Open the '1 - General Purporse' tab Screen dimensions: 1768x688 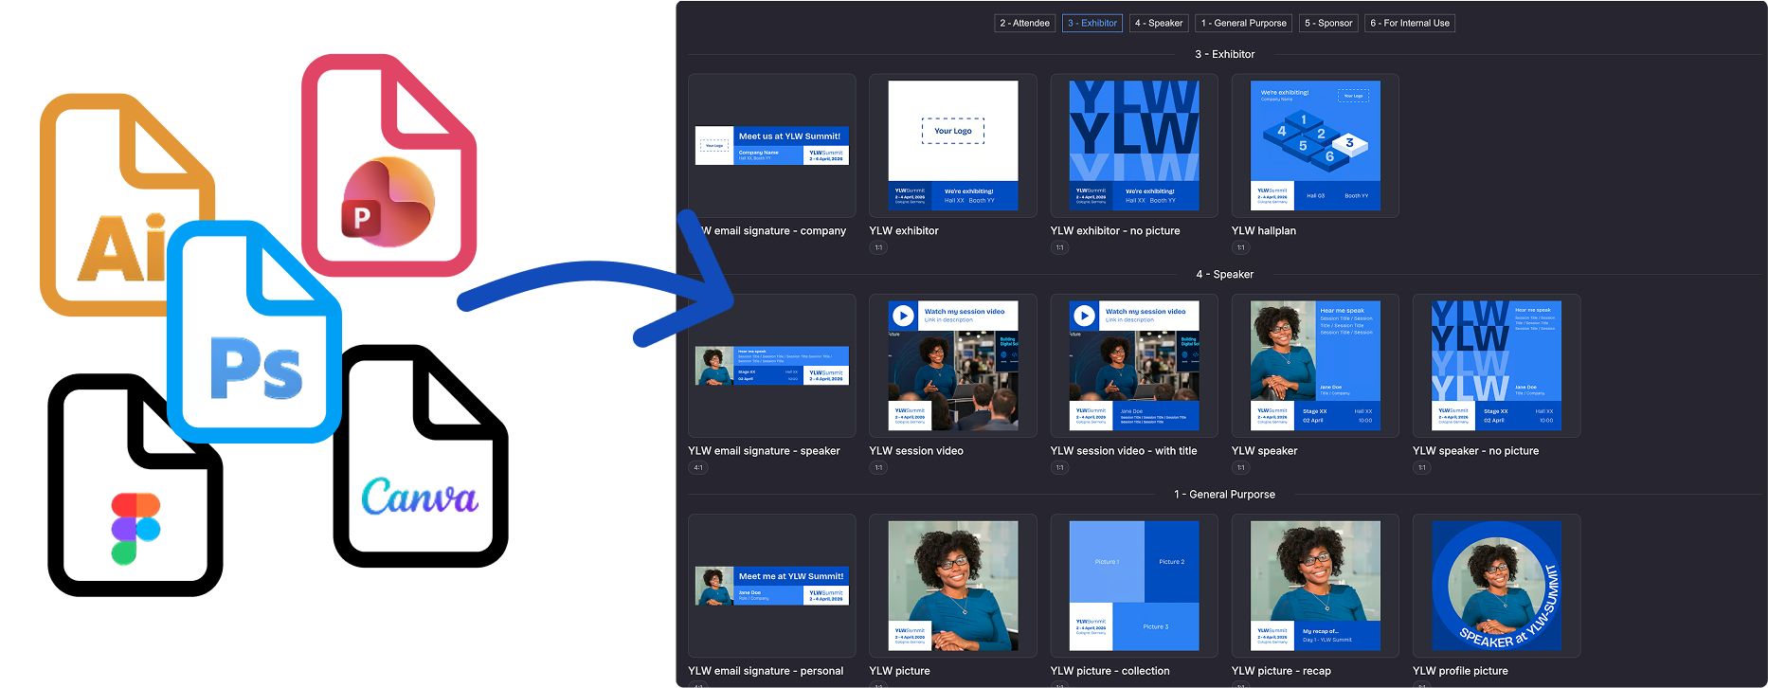1243,23
